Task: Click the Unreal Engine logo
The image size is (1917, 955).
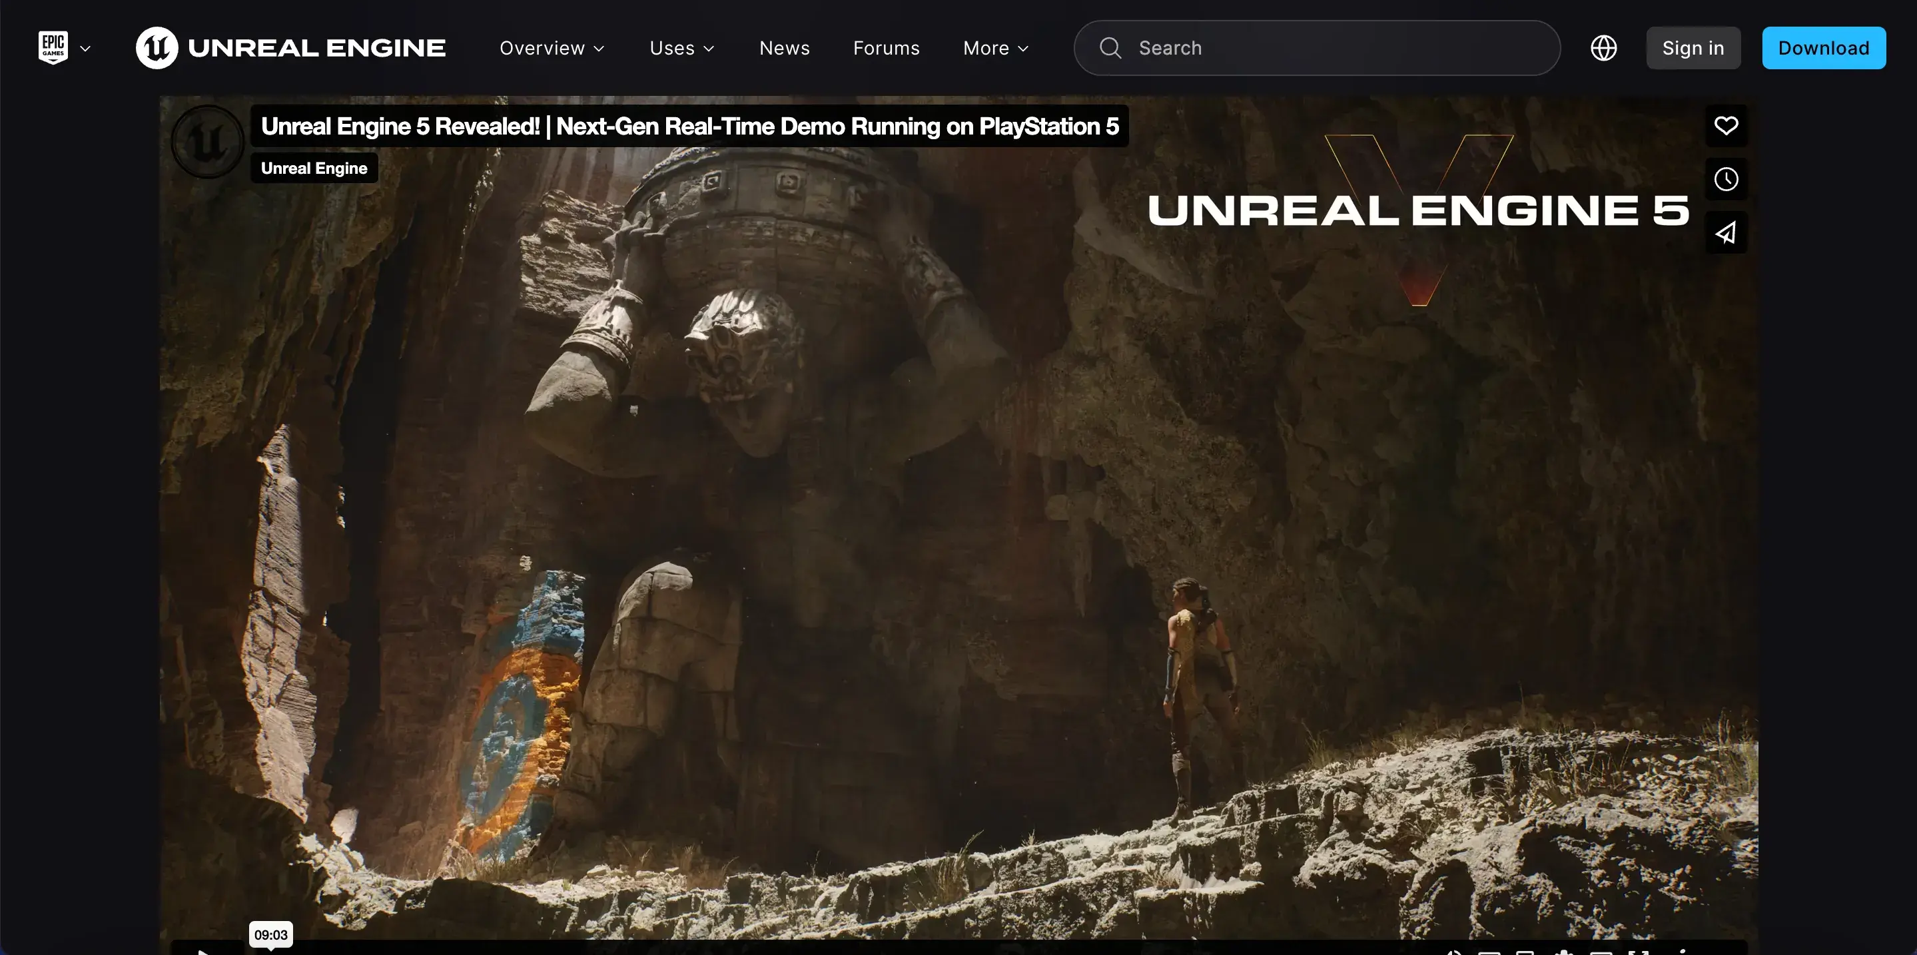Action: [157, 47]
